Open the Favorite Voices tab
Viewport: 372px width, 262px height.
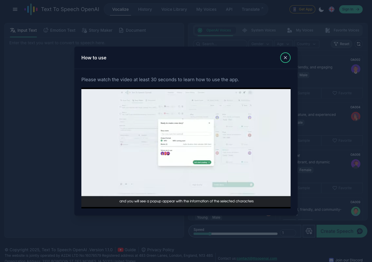point(342,30)
